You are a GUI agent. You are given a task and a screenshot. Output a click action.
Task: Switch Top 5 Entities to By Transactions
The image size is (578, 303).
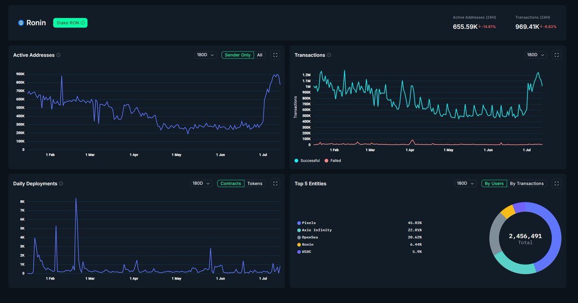pyautogui.click(x=527, y=183)
